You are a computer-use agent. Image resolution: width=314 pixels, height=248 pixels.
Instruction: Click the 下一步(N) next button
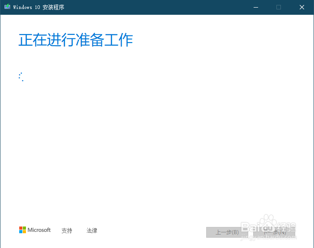coord(274,232)
